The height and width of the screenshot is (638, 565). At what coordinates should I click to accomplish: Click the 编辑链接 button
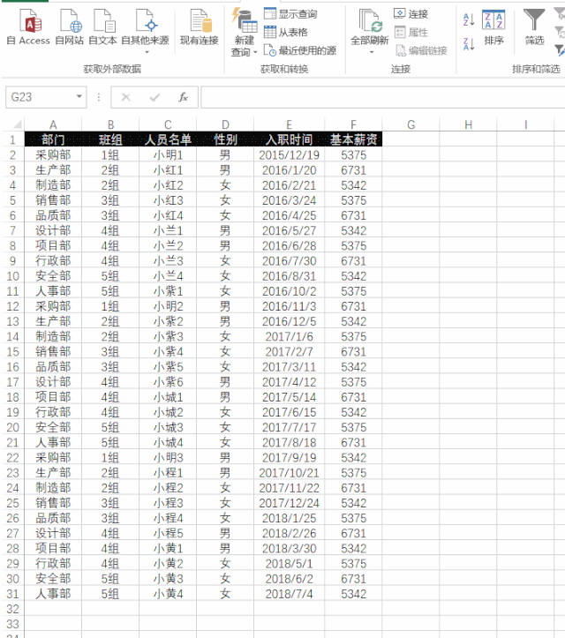click(x=421, y=50)
